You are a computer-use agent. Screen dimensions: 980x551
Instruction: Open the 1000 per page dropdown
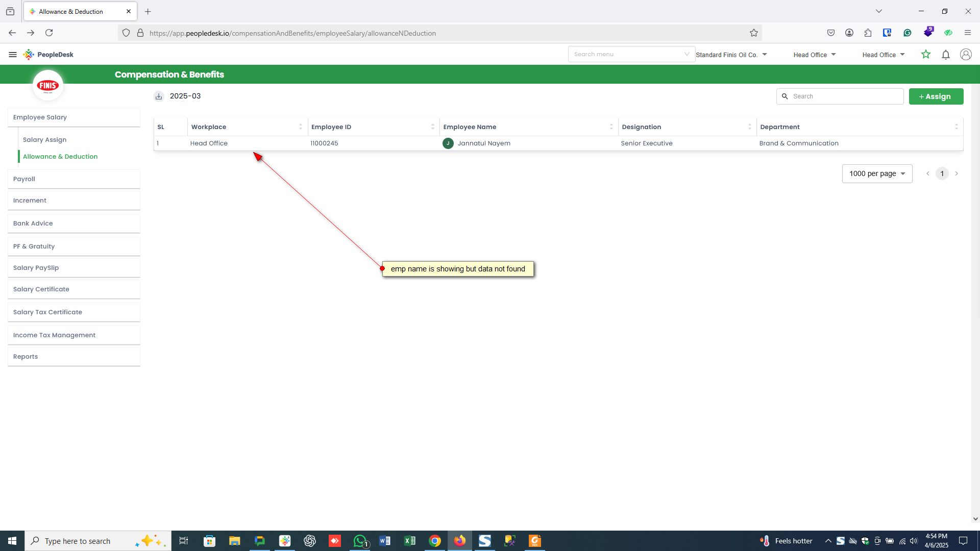pyautogui.click(x=877, y=174)
